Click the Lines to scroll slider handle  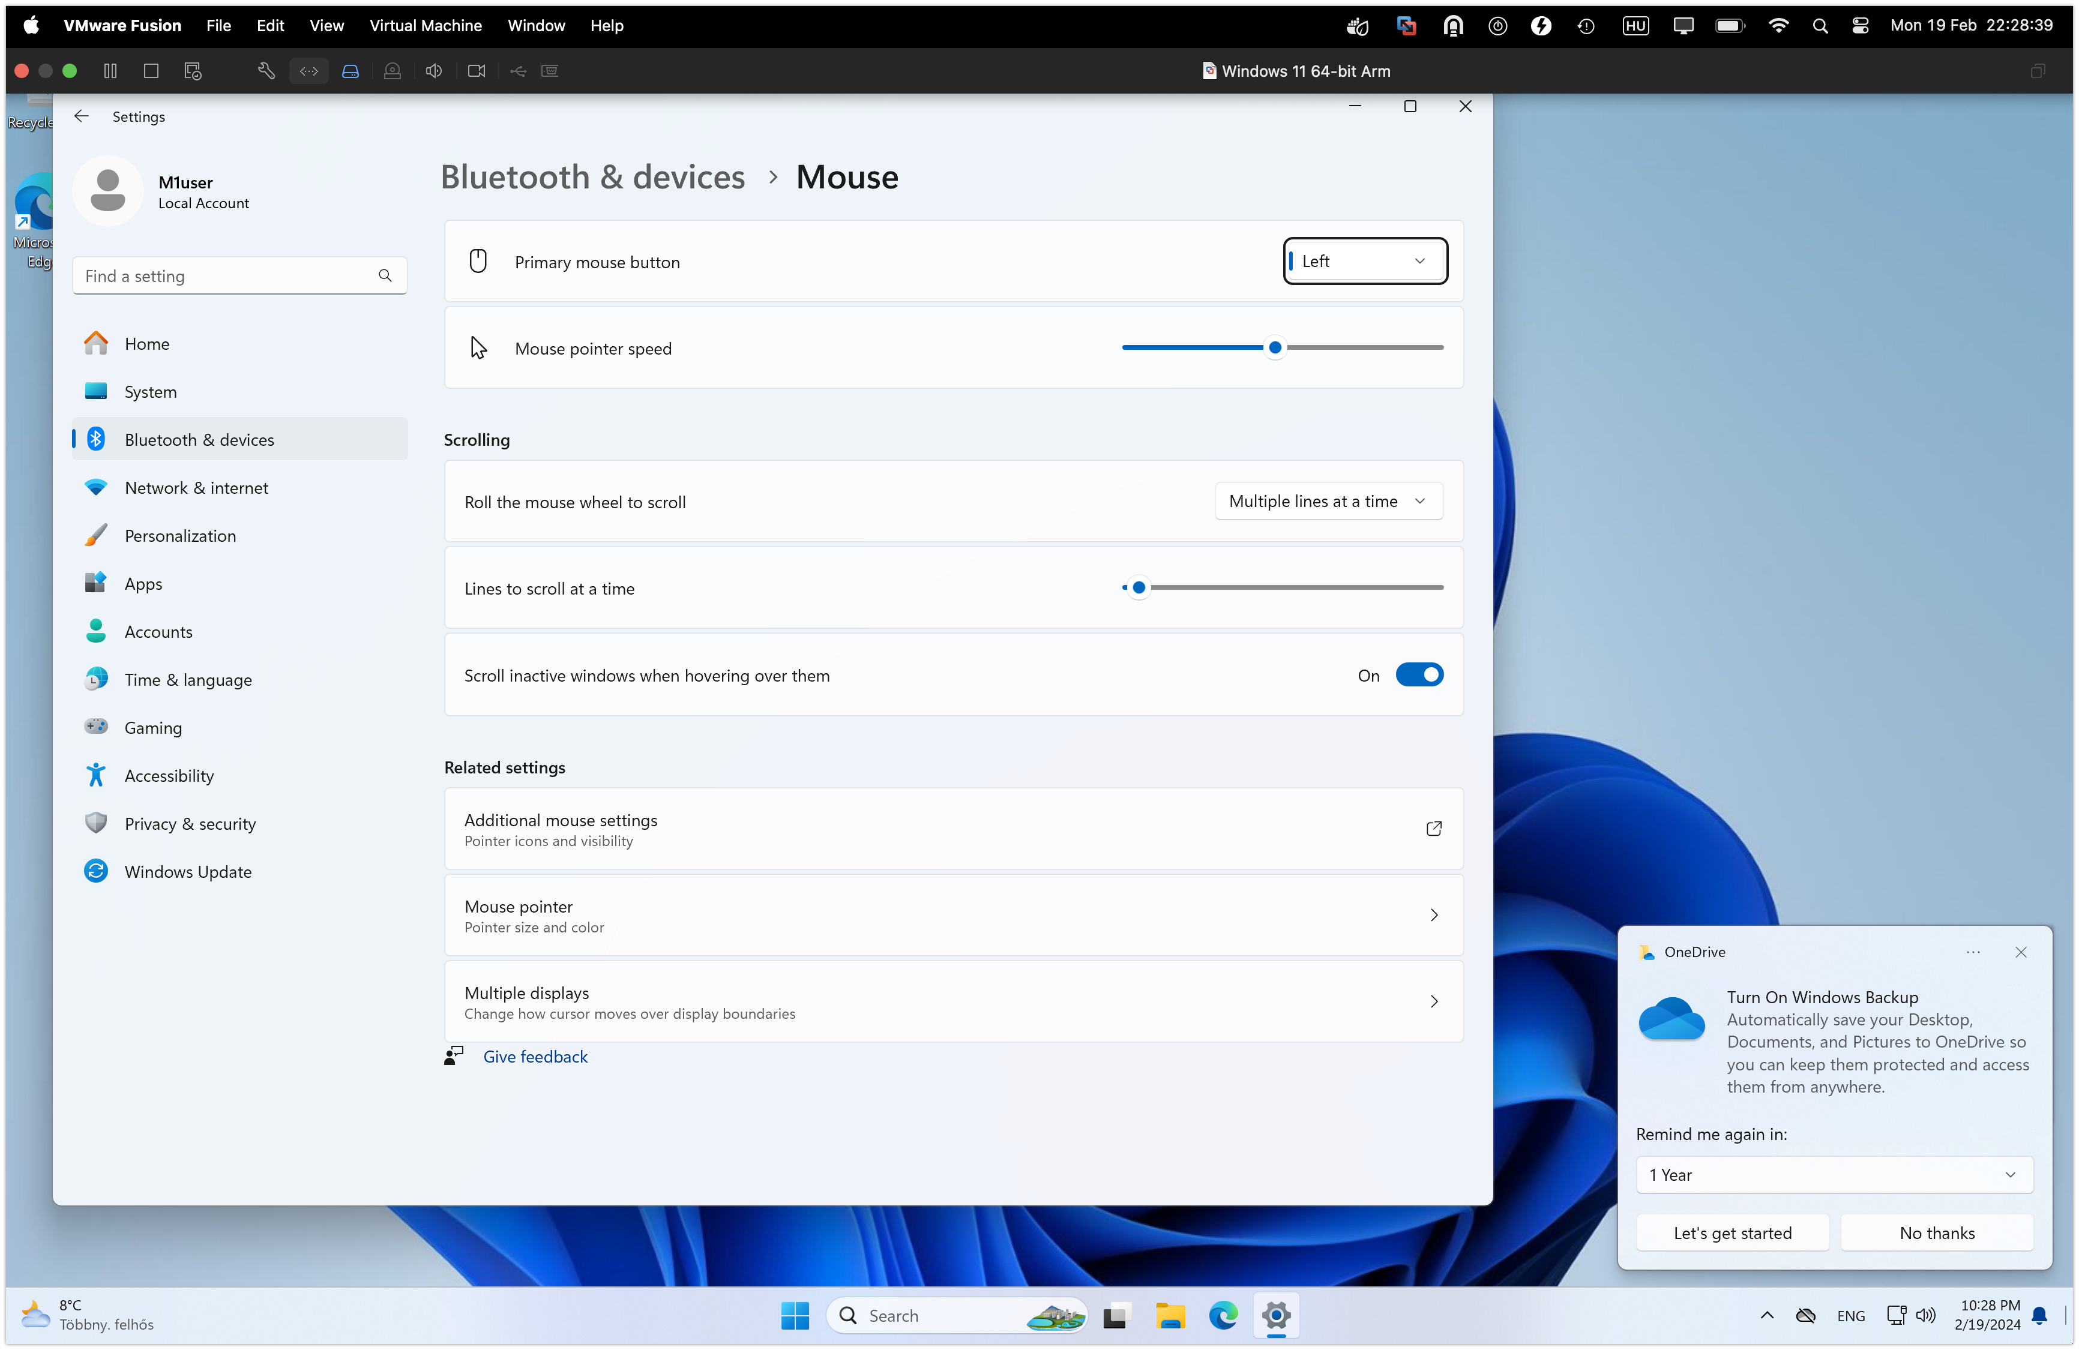[x=1139, y=587]
